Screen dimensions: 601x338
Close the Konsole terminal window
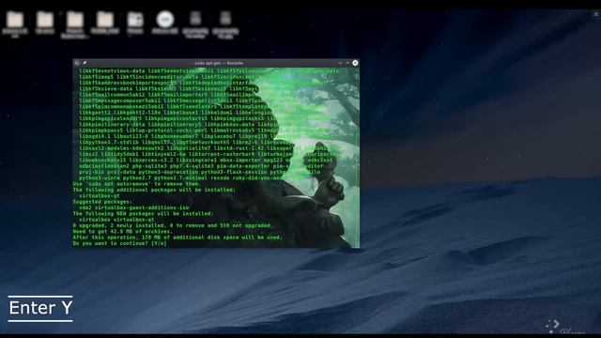[x=355, y=63]
